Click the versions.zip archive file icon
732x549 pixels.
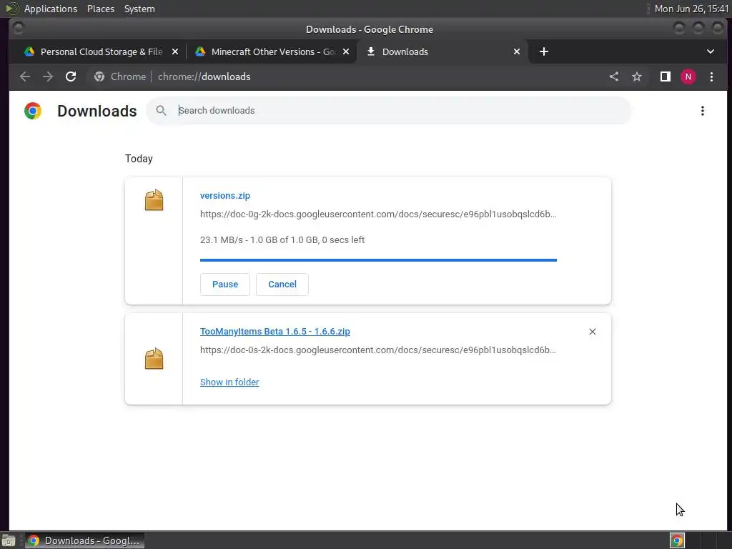(x=154, y=200)
